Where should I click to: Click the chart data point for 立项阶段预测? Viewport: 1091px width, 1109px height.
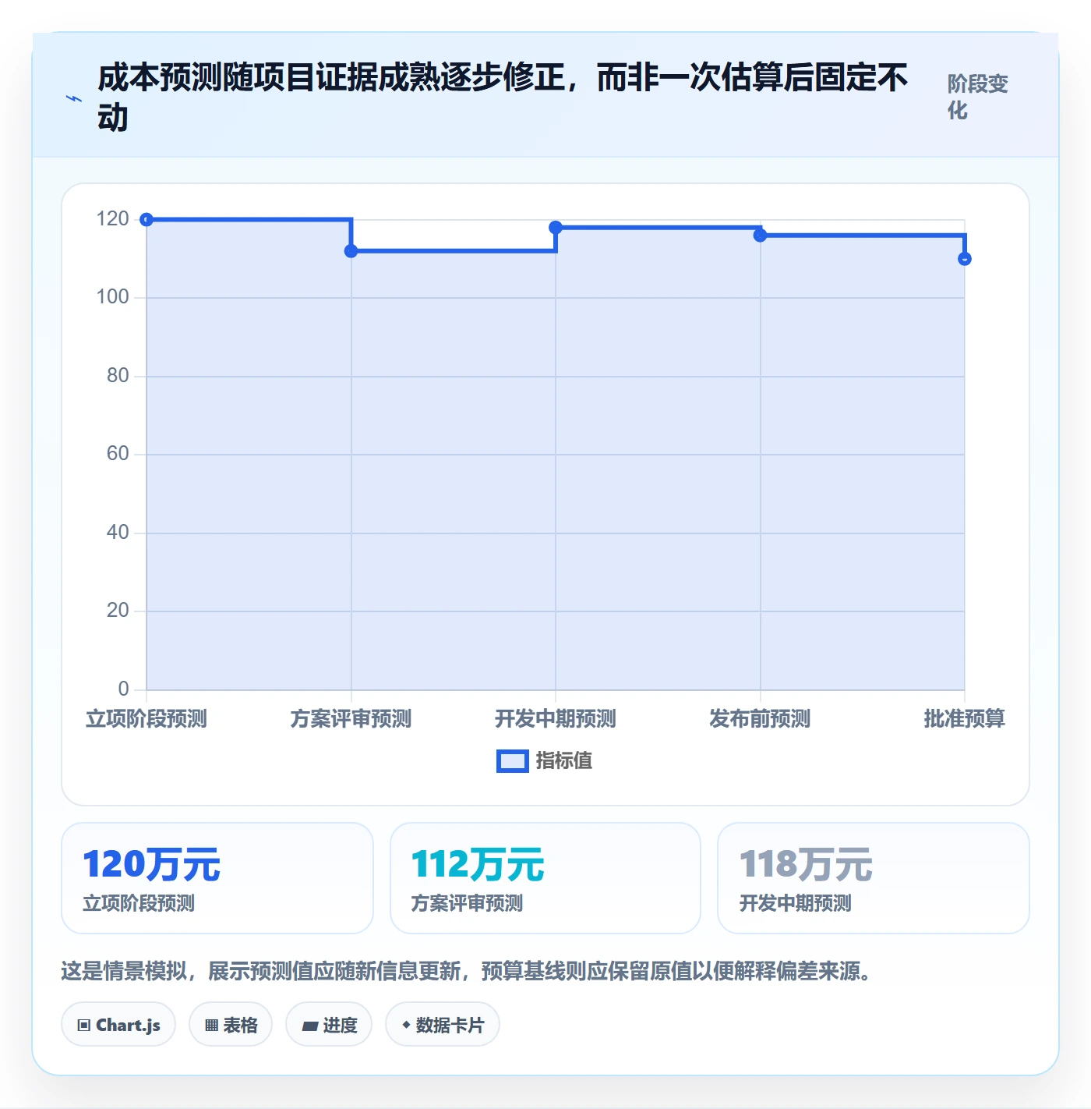click(x=147, y=220)
